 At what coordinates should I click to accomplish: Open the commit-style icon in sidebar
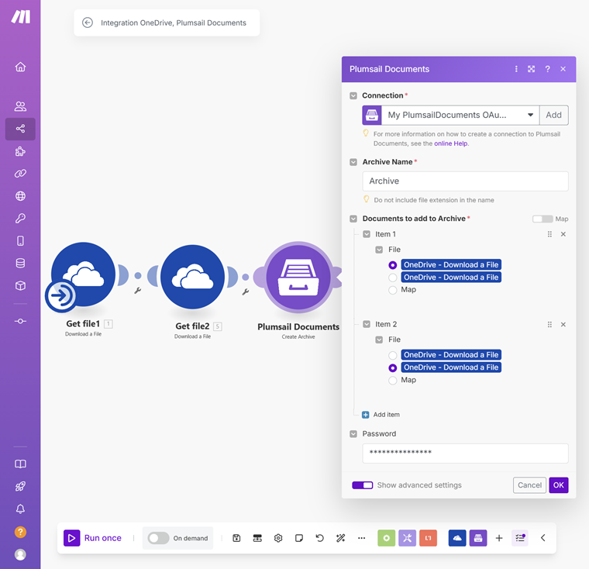20,322
